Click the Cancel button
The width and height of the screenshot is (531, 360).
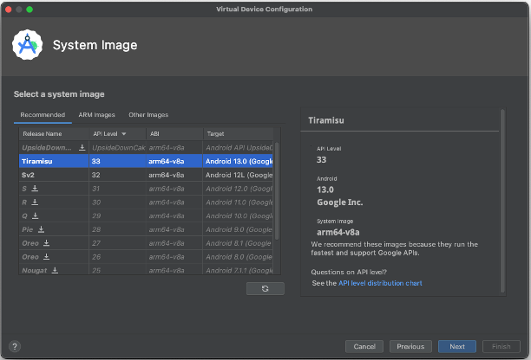pyautogui.click(x=364, y=346)
